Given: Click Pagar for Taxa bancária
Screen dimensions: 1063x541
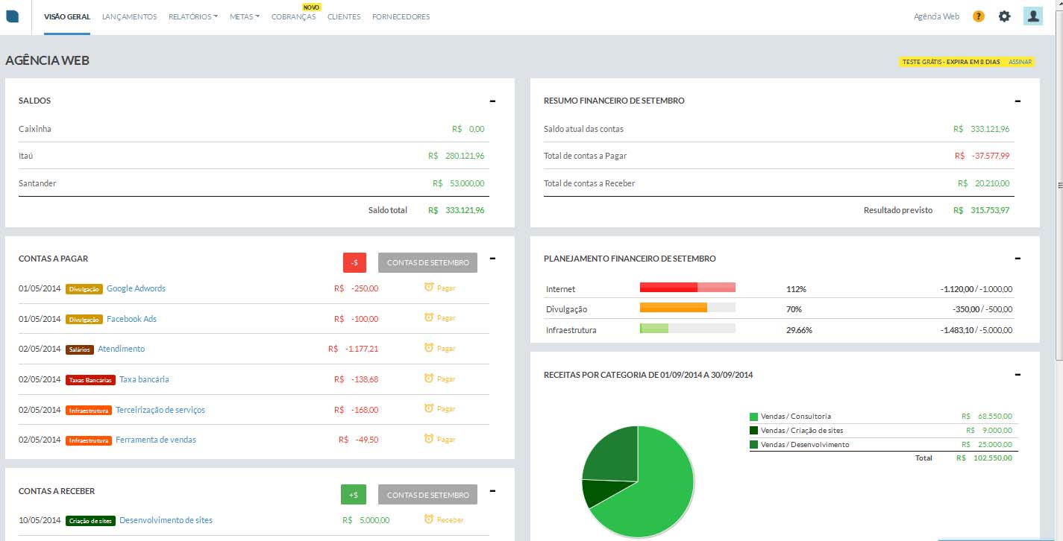Looking at the screenshot, I should click(446, 379).
